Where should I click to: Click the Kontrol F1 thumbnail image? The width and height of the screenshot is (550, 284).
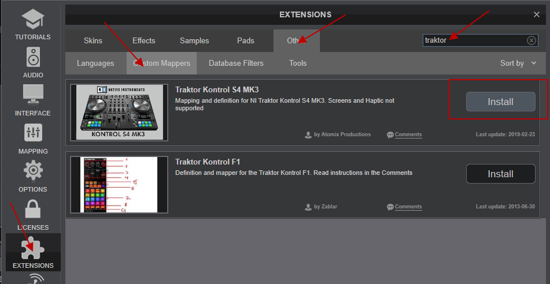pos(119,185)
